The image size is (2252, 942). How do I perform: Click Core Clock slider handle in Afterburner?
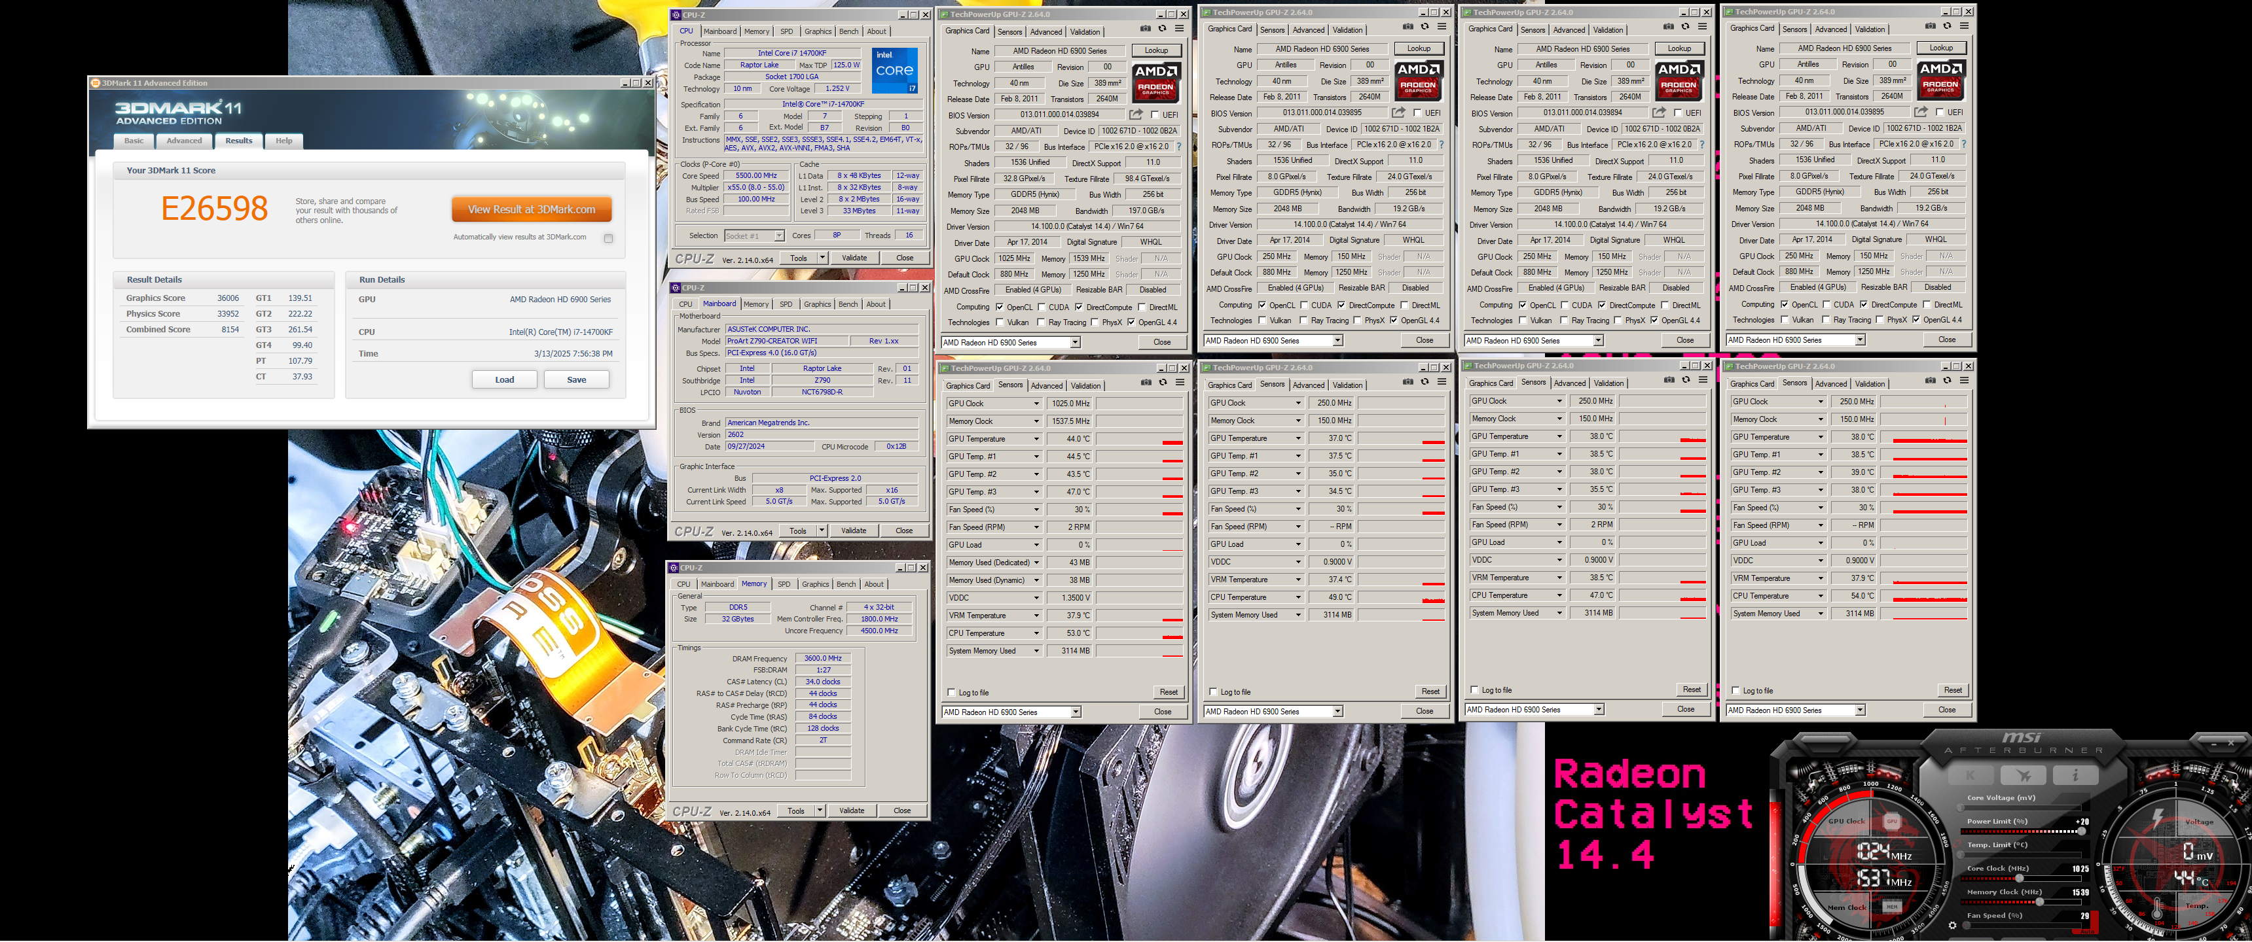pyautogui.click(x=2020, y=878)
